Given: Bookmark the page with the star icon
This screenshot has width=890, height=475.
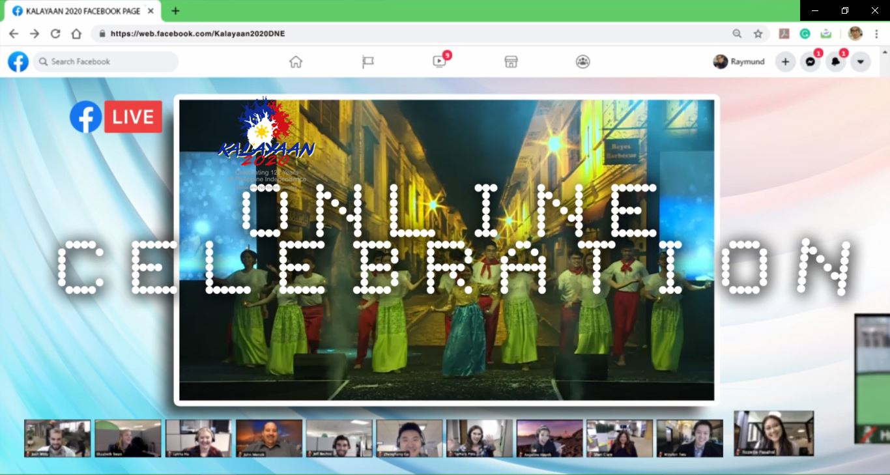Looking at the screenshot, I should (758, 33).
